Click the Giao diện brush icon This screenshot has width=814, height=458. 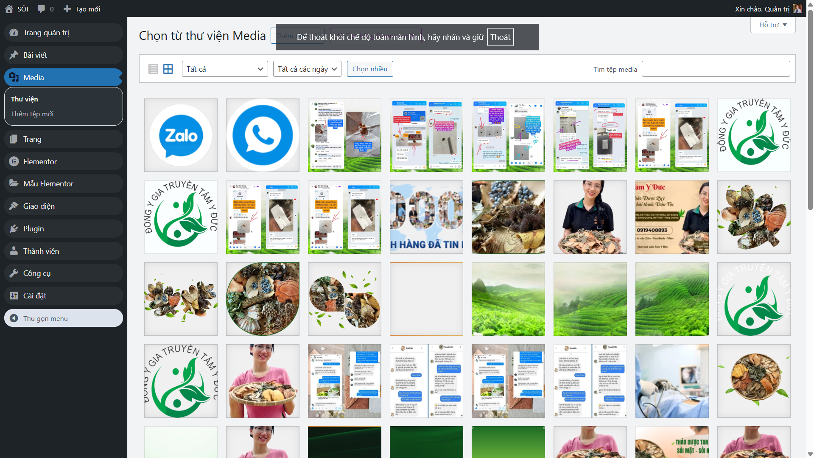click(14, 206)
